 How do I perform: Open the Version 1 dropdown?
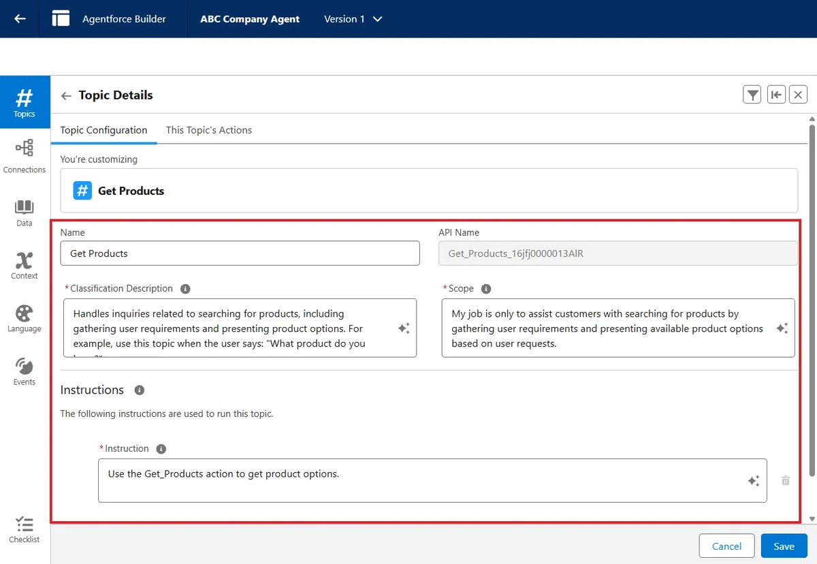353,19
